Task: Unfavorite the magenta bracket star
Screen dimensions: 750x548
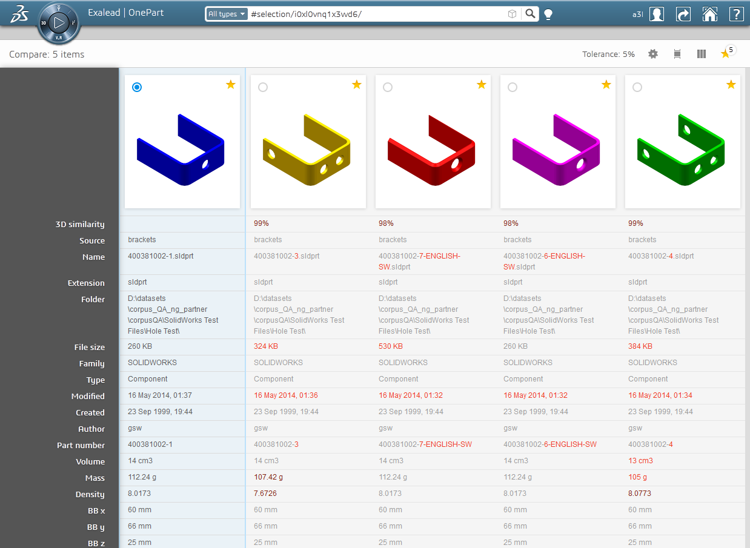Action: pos(606,85)
